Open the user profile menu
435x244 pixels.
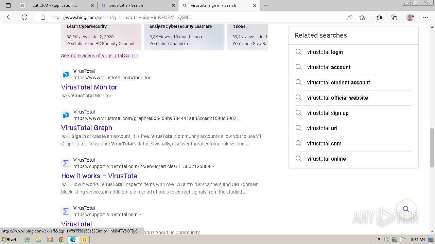[410, 17]
